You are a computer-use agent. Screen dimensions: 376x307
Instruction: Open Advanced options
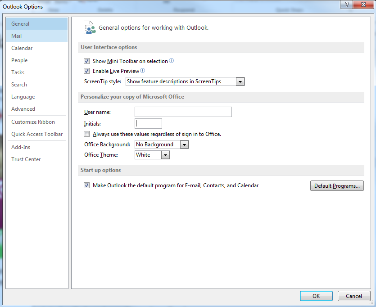tap(37, 109)
